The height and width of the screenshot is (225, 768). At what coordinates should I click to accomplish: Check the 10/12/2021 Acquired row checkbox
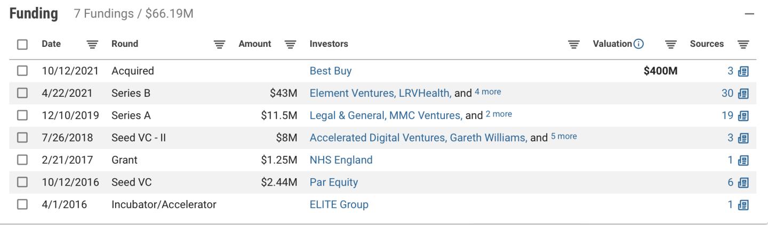coord(22,71)
